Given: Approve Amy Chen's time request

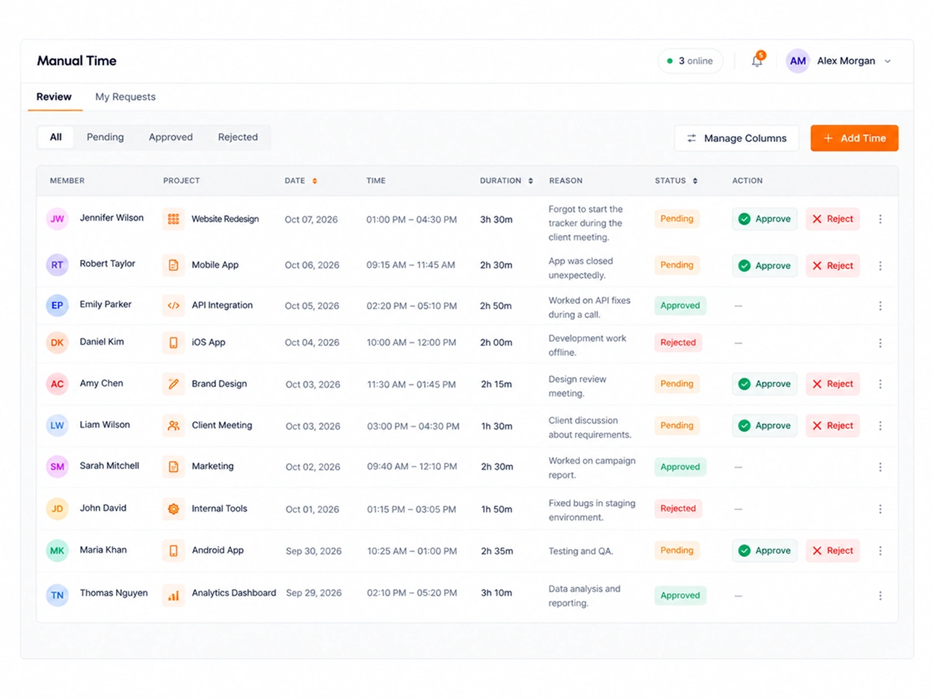Looking at the screenshot, I should tap(765, 384).
